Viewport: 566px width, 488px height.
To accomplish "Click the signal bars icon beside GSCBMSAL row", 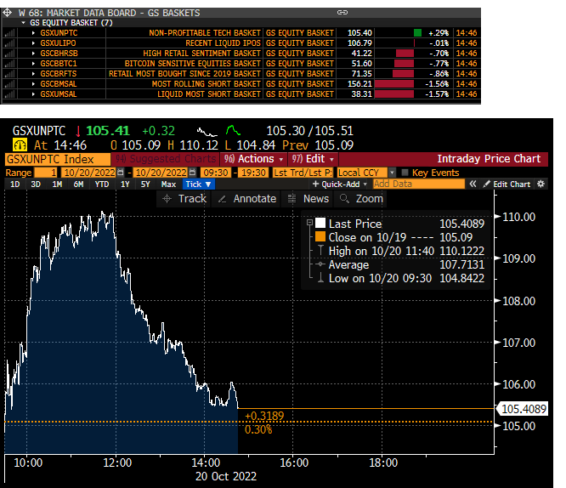I will coord(9,84).
